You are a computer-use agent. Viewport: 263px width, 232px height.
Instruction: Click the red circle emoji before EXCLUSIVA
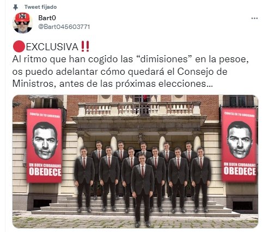tap(19, 47)
